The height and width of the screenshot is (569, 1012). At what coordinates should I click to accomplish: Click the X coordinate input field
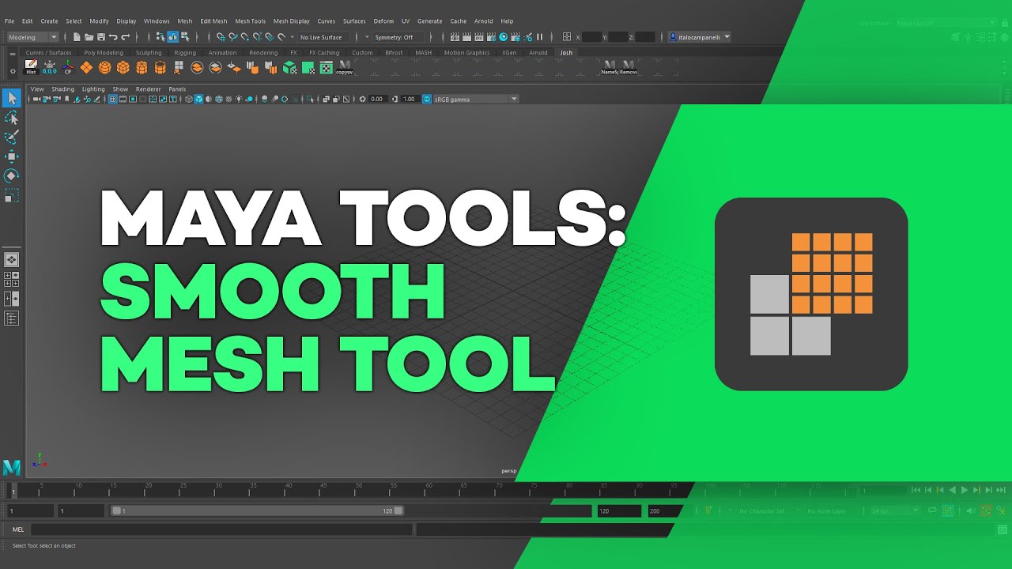(x=591, y=37)
